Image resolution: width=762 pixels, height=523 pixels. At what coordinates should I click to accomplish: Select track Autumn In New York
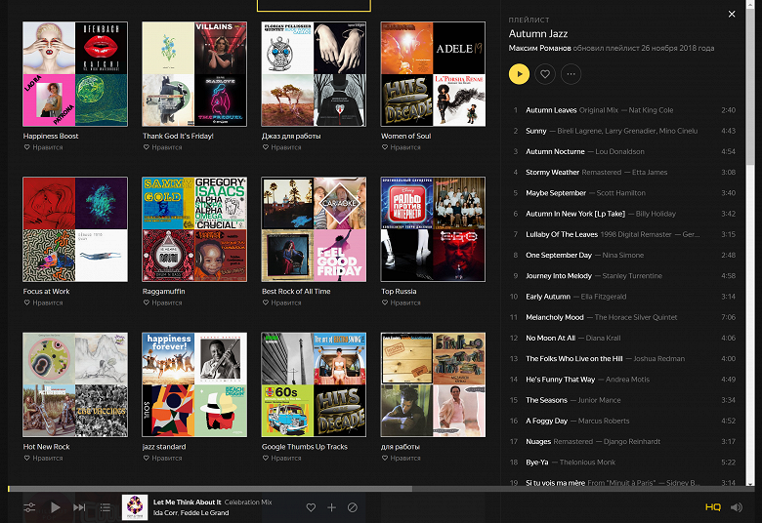[x=624, y=214]
